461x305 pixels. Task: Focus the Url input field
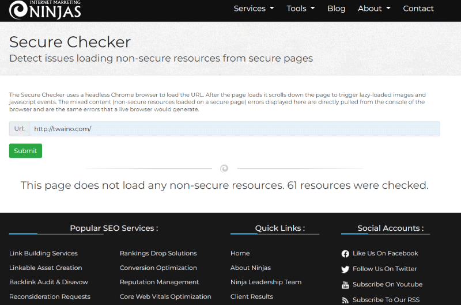pyautogui.click(x=235, y=129)
